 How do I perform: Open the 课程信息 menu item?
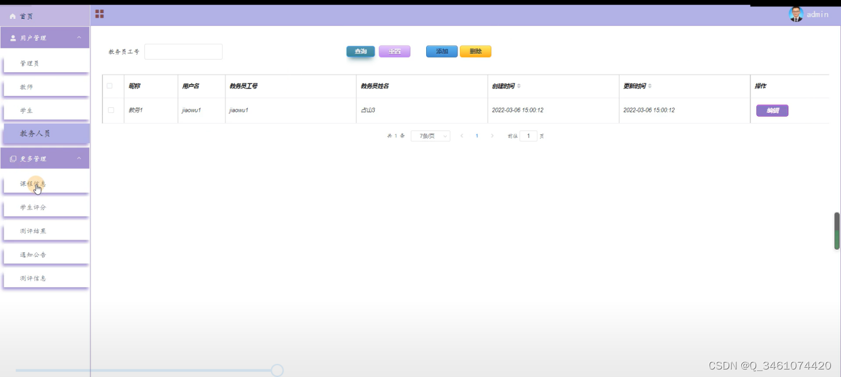pyautogui.click(x=46, y=184)
